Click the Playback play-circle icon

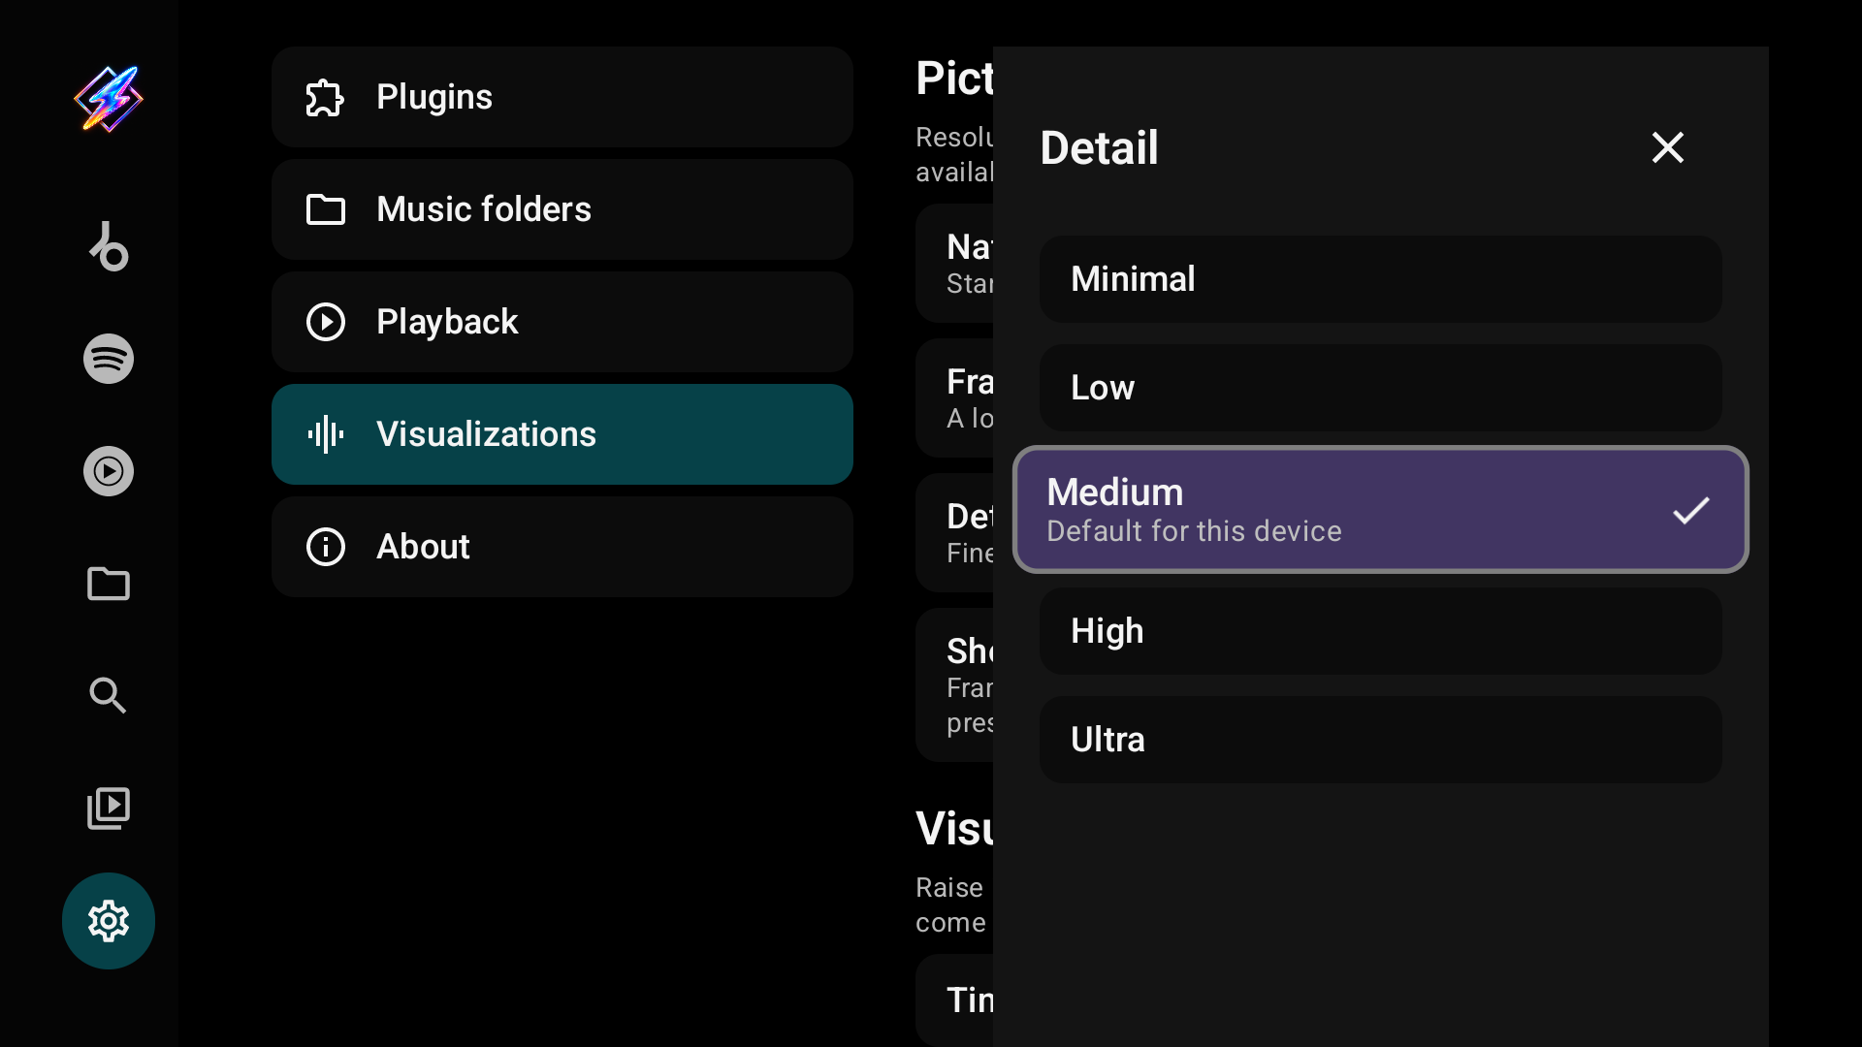[x=326, y=322]
